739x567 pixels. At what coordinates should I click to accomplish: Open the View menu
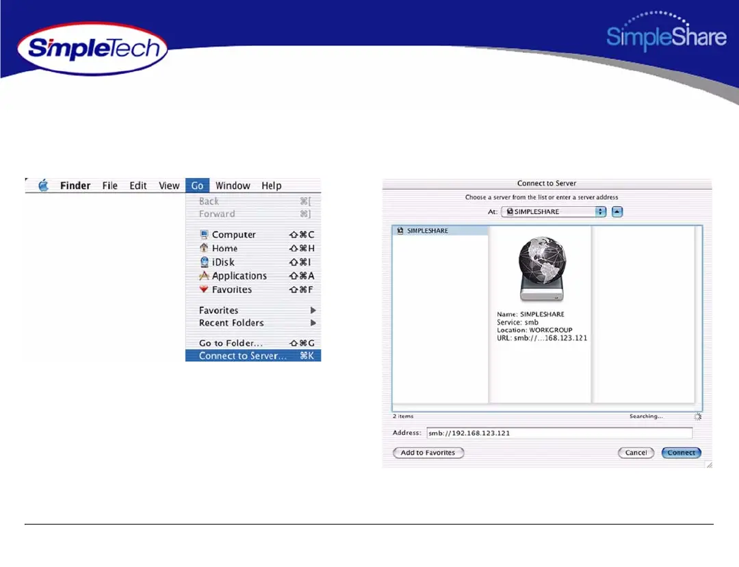169,186
